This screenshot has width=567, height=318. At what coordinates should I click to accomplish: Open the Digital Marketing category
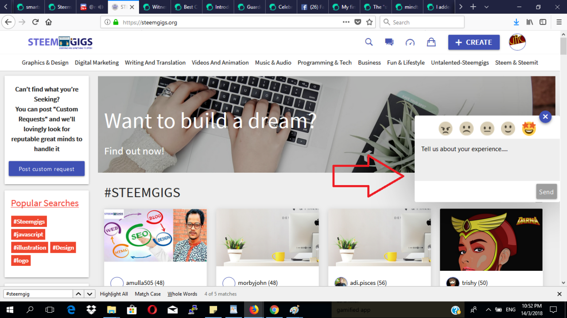97,63
